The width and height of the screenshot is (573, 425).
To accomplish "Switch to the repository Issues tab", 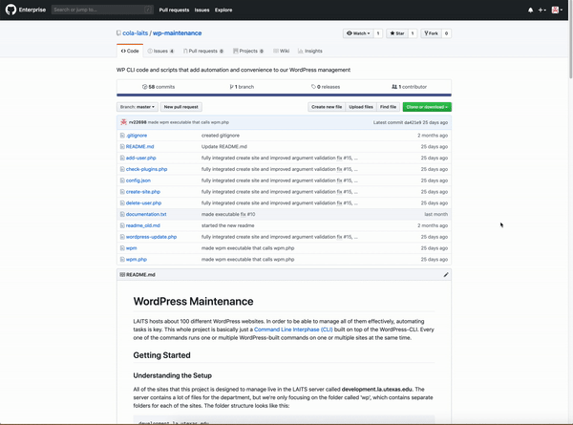I will 160,51.
